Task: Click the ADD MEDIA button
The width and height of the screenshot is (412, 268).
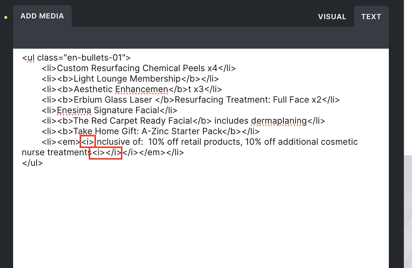Action: pos(42,16)
